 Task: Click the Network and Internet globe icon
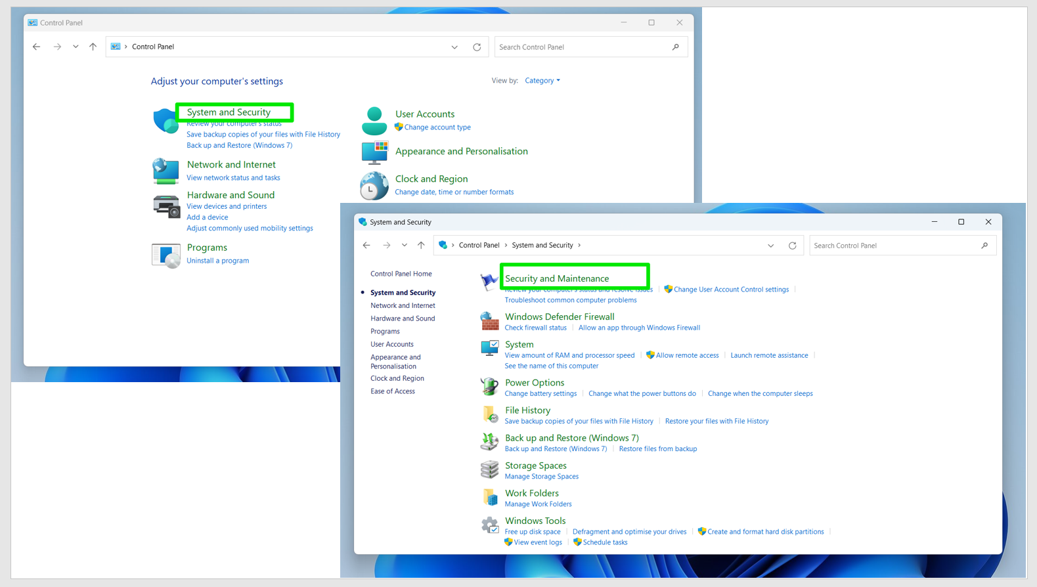(165, 171)
